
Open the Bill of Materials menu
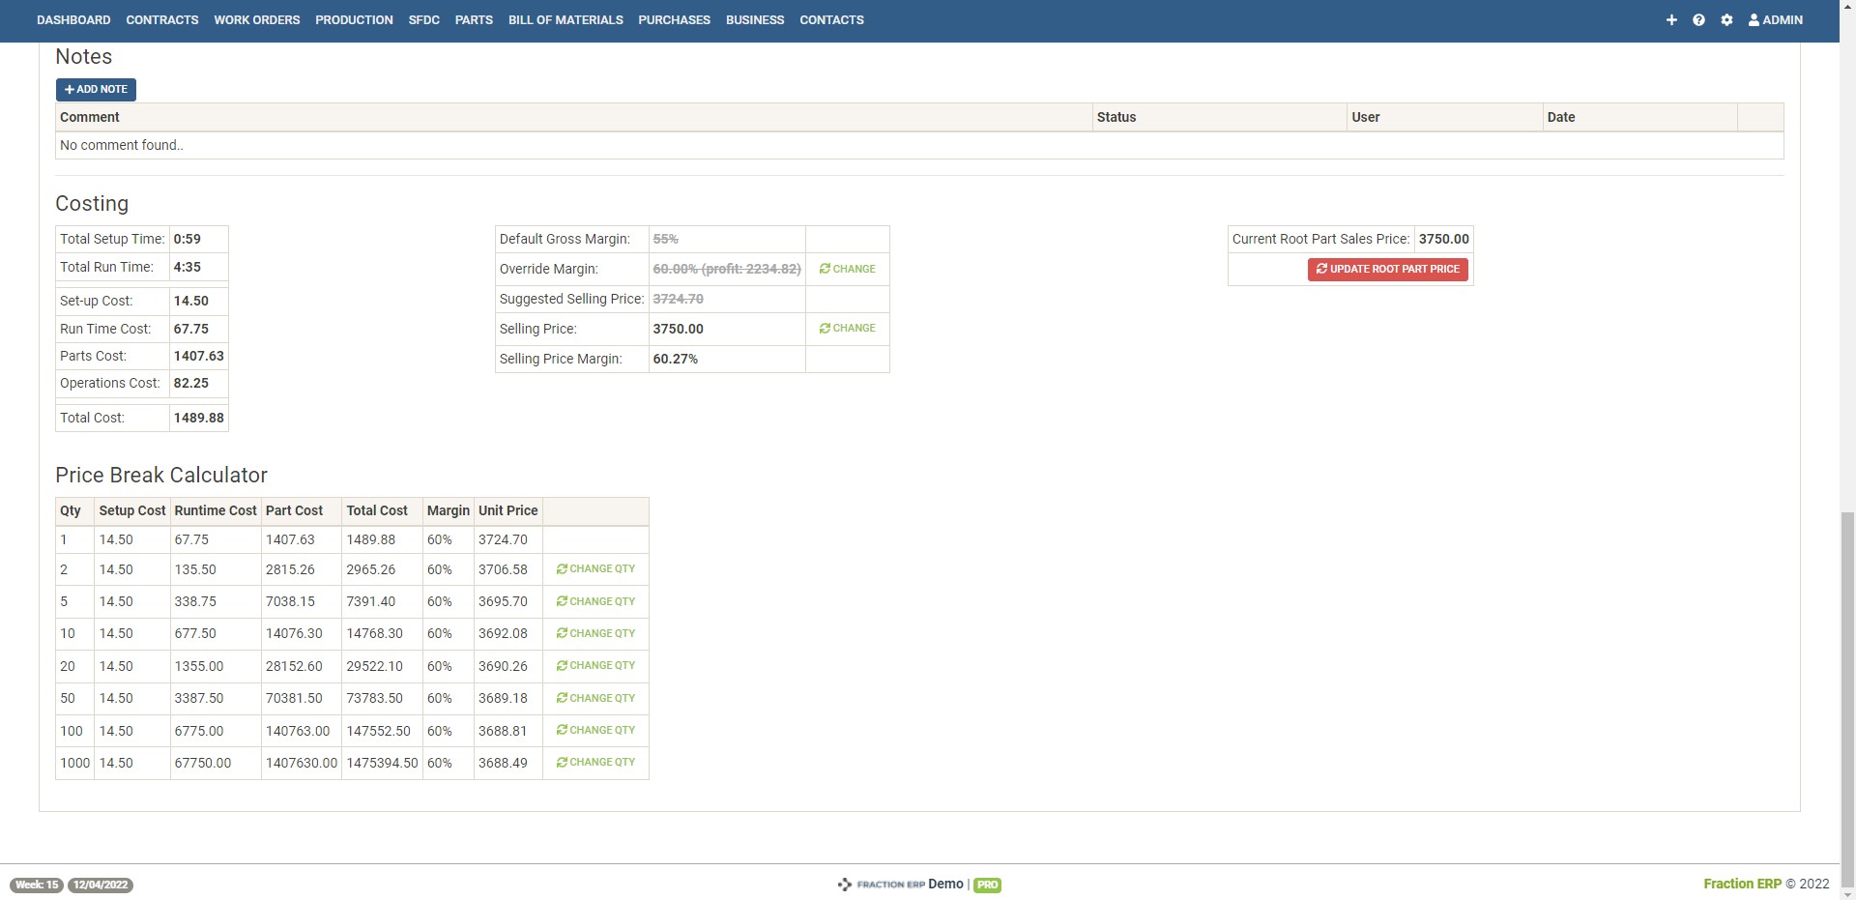pos(565,20)
